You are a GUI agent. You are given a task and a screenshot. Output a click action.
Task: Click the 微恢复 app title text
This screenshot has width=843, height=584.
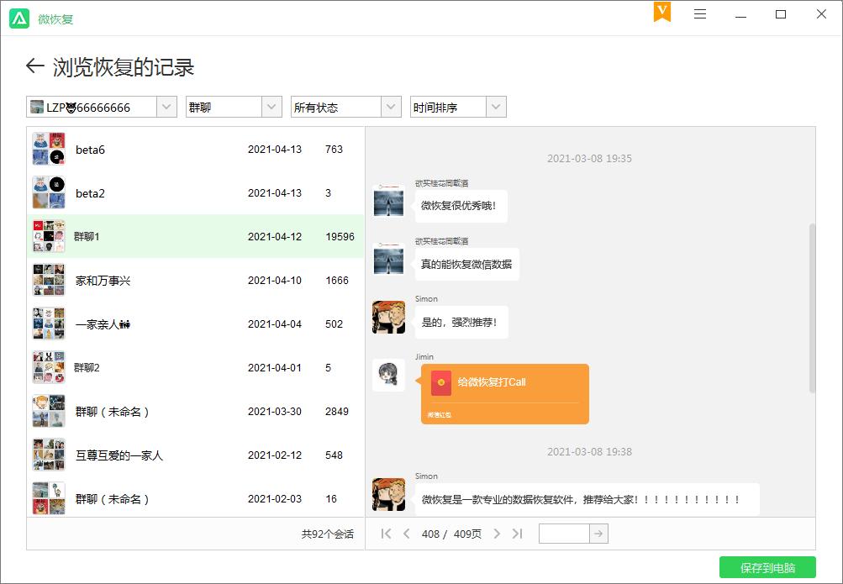tap(55, 19)
